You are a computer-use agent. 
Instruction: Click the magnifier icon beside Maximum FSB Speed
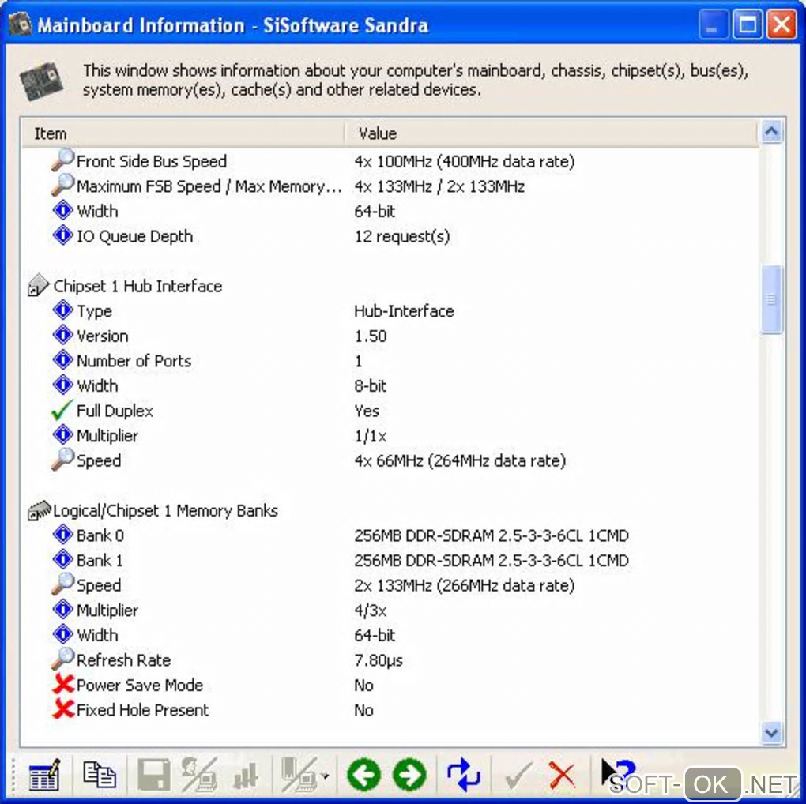pos(62,185)
